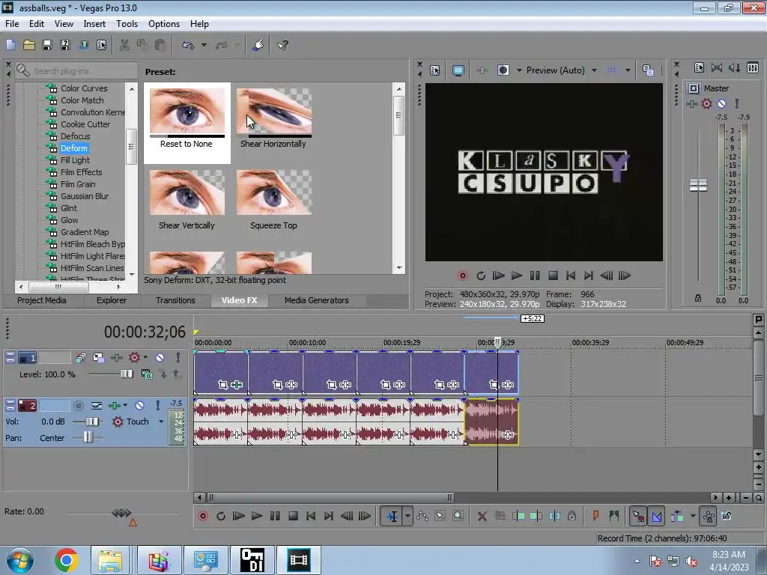Mute video track 1
This screenshot has width=767, height=575.
coord(160,358)
